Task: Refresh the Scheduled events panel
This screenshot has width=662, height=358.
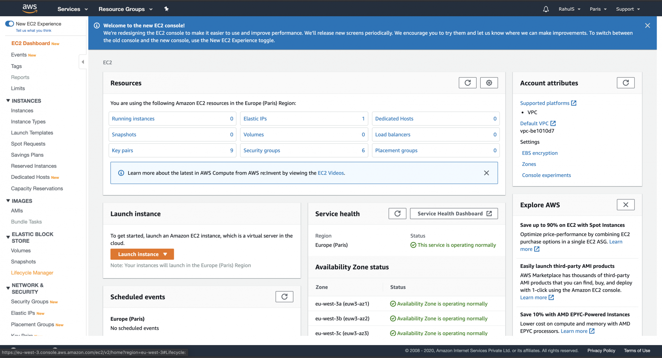Action: click(284, 296)
